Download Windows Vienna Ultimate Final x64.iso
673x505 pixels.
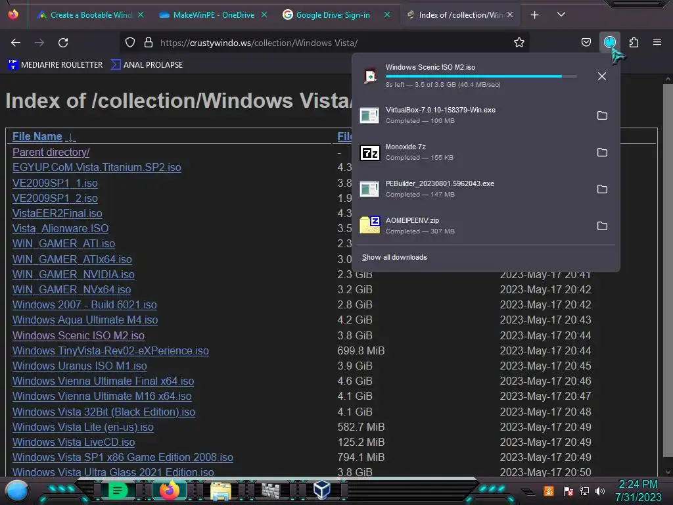(103, 381)
